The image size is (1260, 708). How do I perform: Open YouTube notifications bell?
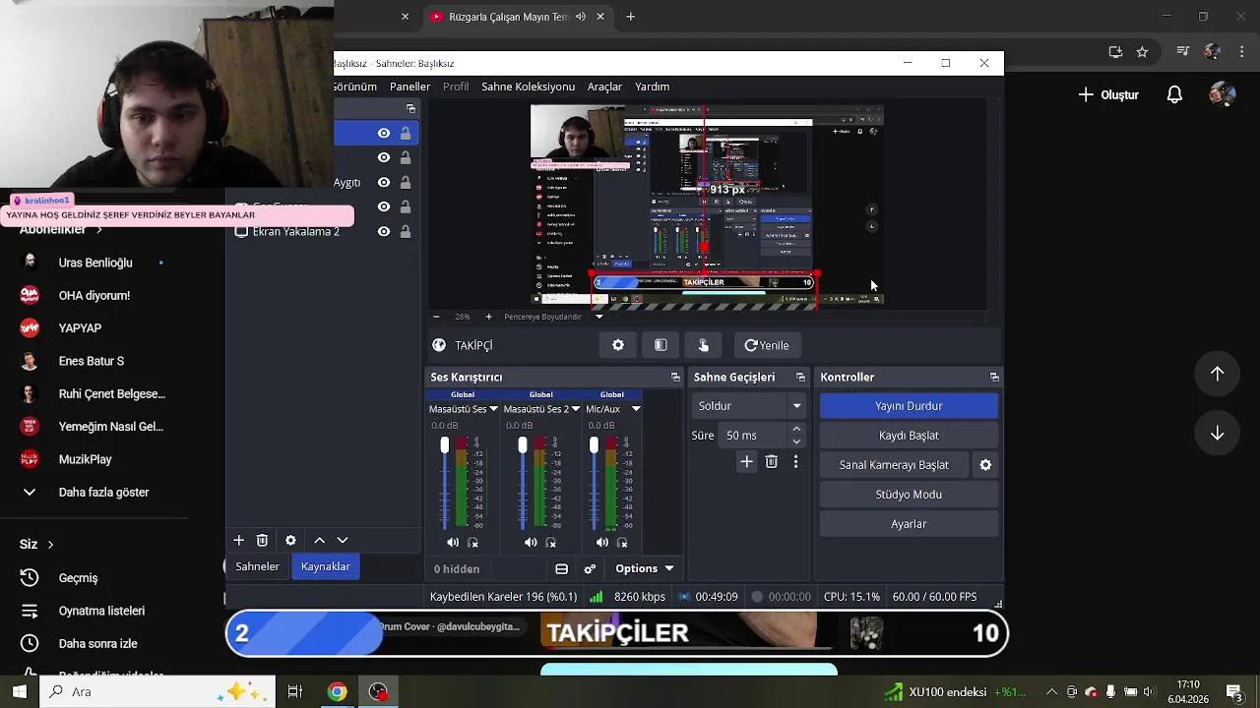[1174, 94]
